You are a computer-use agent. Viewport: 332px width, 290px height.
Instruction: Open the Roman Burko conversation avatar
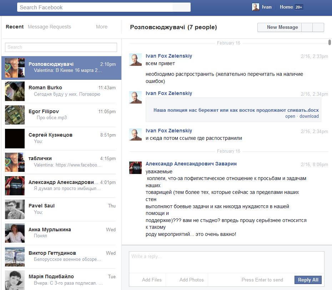15,91
